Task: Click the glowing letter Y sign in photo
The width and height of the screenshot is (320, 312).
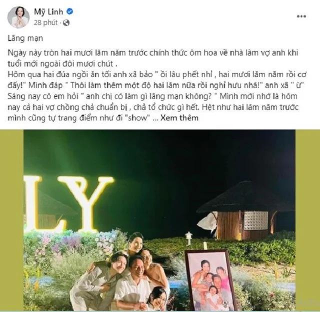Action: click(x=85, y=203)
